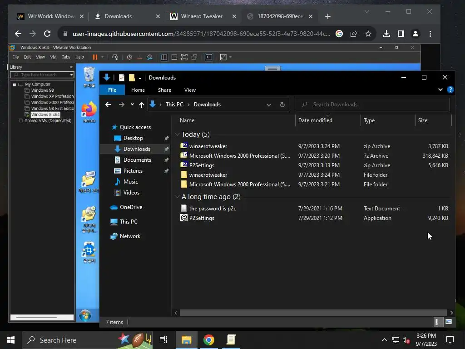Open Customize Quick Access Toolbar dropdown
The image size is (465, 349).
140,78
